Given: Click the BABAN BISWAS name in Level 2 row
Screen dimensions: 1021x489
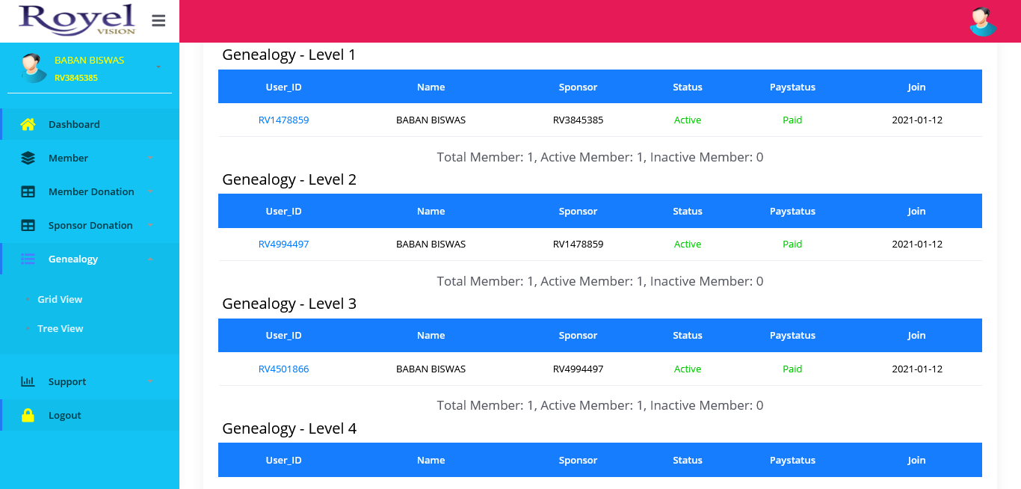Looking at the screenshot, I should [431, 244].
